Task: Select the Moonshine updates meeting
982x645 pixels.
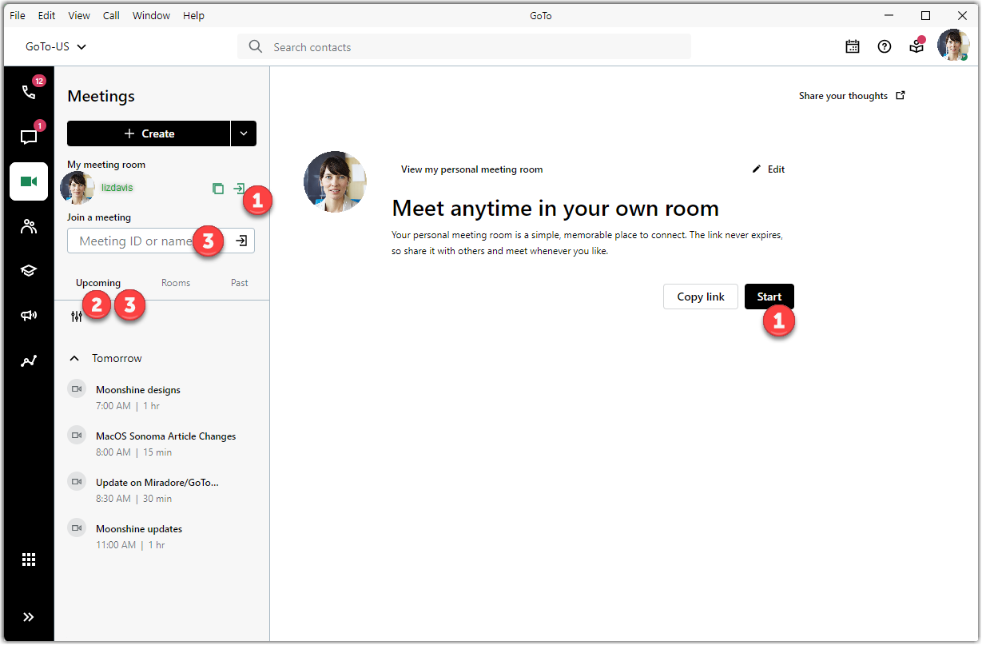Action: (161, 536)
